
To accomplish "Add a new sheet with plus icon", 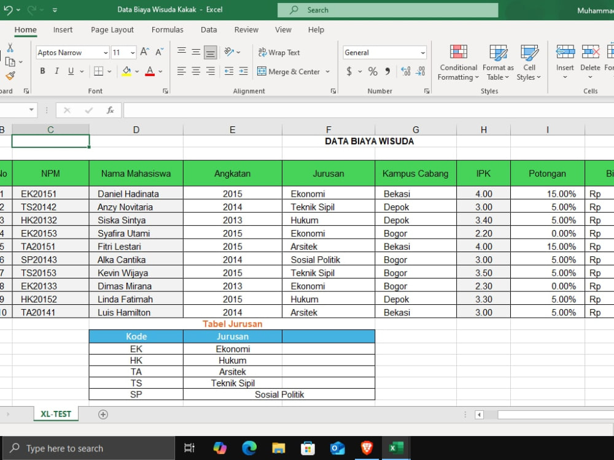I will (x=103, y=414).
